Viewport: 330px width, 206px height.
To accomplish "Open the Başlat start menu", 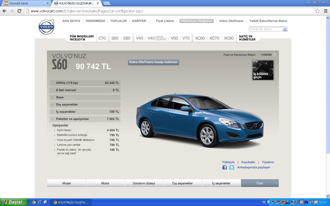I will [x=14, y=202].
